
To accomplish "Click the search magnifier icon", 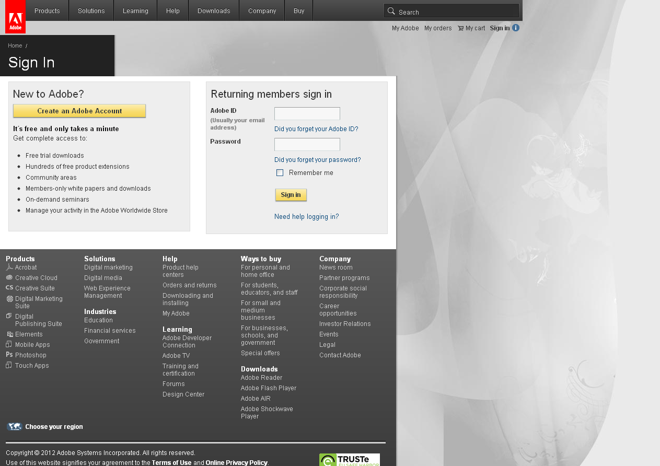I will tap(391, 11).
